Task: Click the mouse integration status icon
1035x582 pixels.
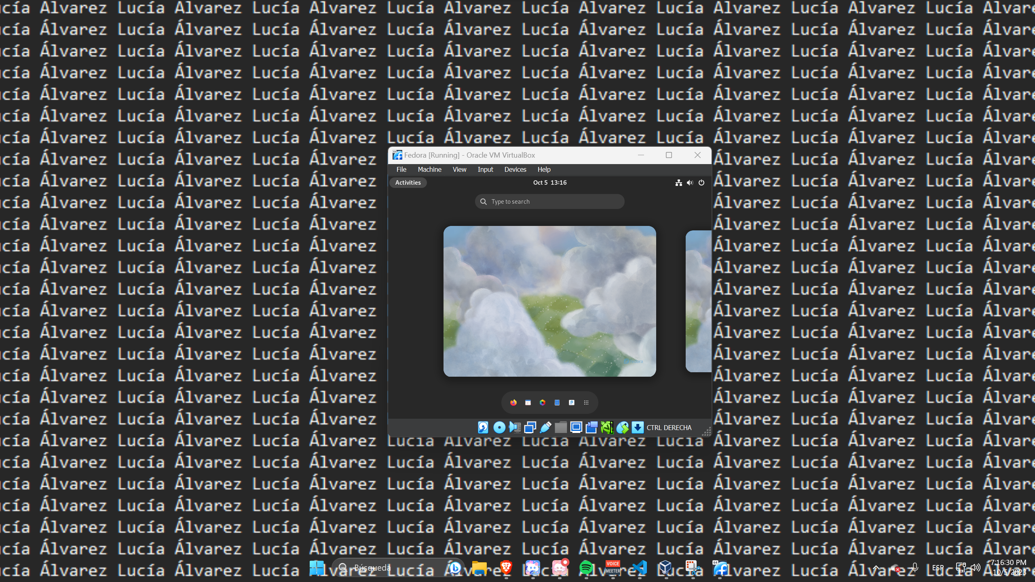Action: 622,427
